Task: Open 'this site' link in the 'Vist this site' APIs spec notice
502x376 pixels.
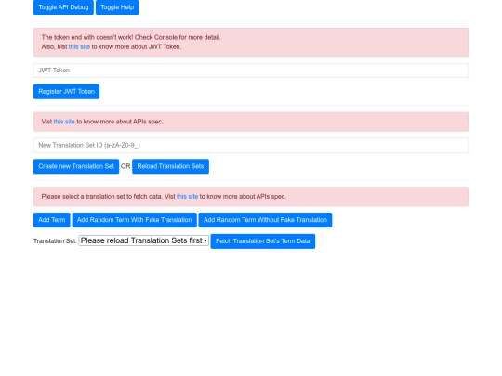Action: (x=64, y=122)
